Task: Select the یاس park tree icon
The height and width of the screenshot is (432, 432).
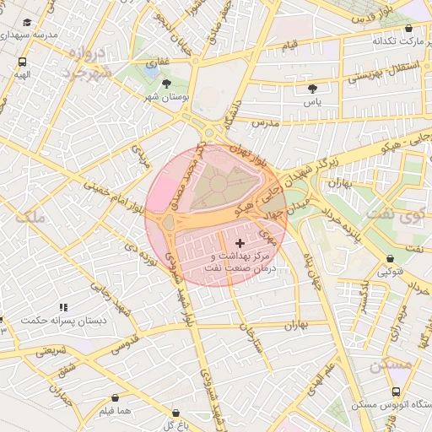Action: [312, 89]
